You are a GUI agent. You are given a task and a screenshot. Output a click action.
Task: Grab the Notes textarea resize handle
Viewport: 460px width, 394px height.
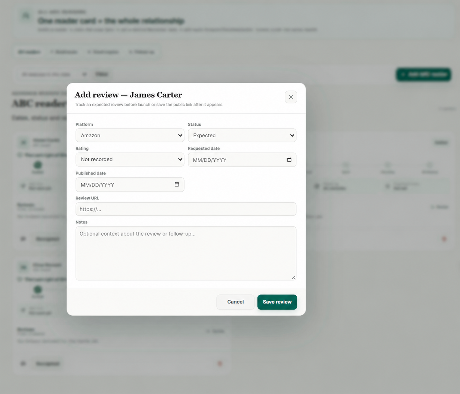click(x=294, y=278)
